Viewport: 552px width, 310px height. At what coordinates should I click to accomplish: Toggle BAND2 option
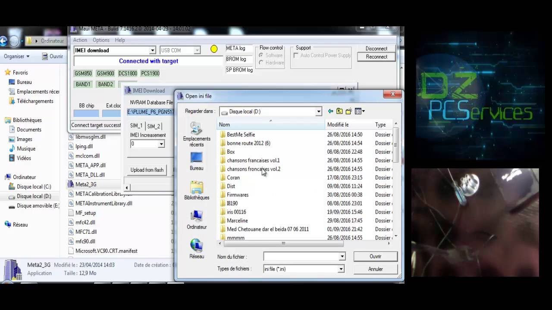click(105, 84)
